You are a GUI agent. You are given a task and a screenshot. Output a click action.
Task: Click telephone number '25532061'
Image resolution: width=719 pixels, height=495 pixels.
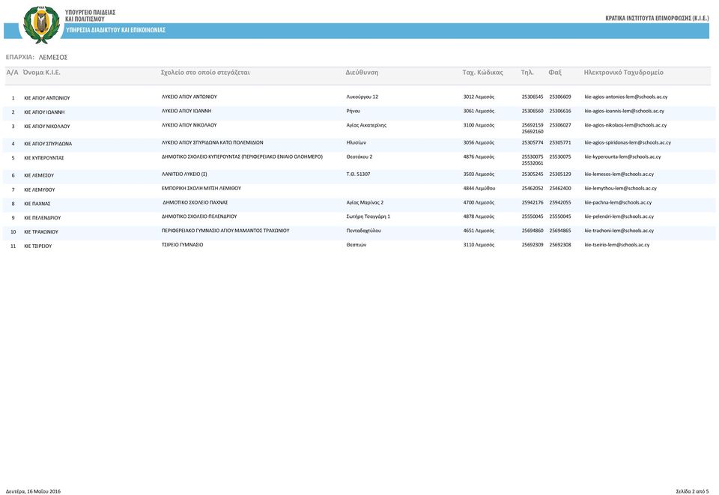tap(533, 163)
